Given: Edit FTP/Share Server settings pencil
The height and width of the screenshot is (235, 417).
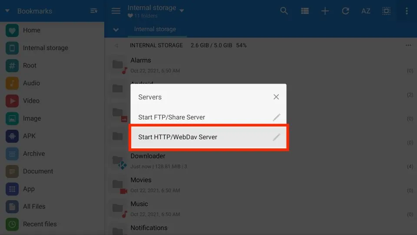Looking at the screenshot, I should tap(277, 117).
